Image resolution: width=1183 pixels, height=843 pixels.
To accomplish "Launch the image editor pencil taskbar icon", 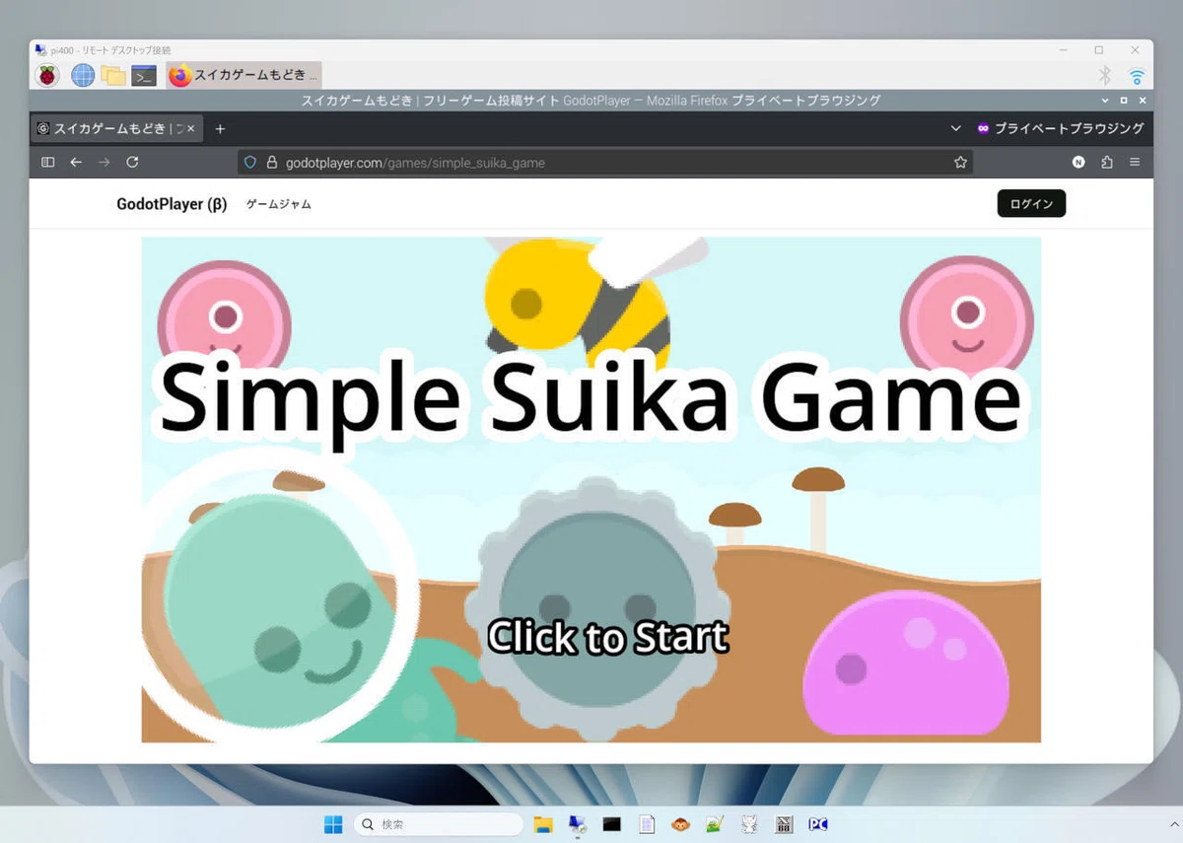I will pyautogui.click(x=715, y=824).
